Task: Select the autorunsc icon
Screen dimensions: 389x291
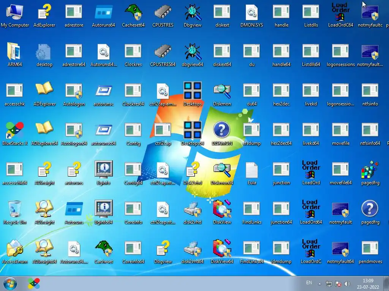Action: [x=103, y=94]
